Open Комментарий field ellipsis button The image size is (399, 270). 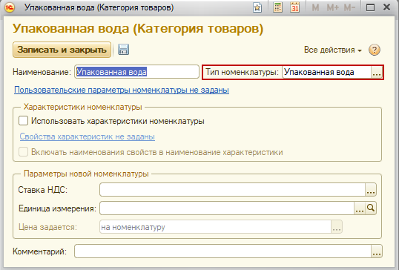pos(377,251)
